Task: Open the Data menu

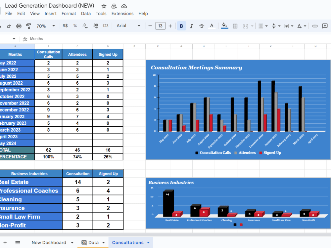Action: (86, 14)
